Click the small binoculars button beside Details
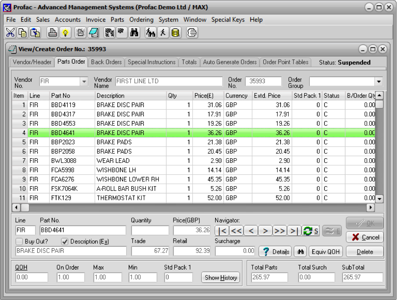The image size is (397, 300). (300, 252)
